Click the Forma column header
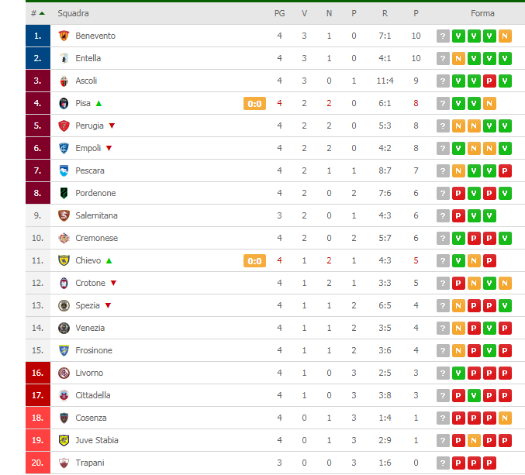The image size is (525, 475). (482, 13)
